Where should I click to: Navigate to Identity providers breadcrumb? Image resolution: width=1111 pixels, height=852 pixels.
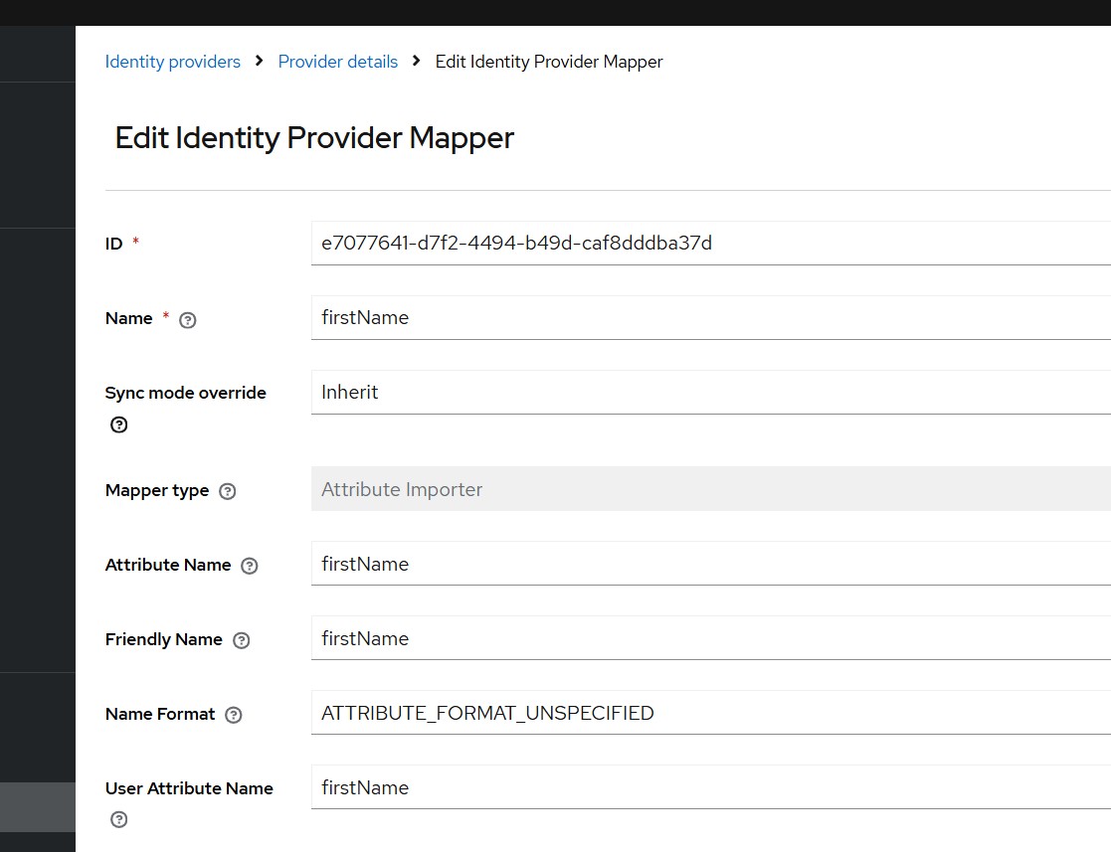172,61
